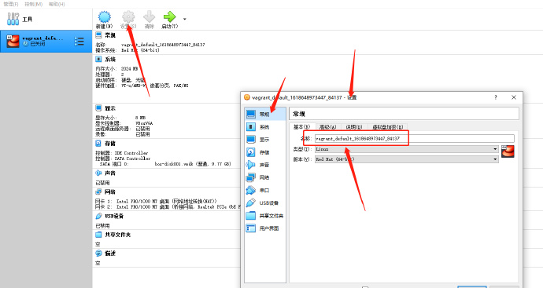Click the VM name value vagrant_default_1618648973447_84137 in details

163,45
